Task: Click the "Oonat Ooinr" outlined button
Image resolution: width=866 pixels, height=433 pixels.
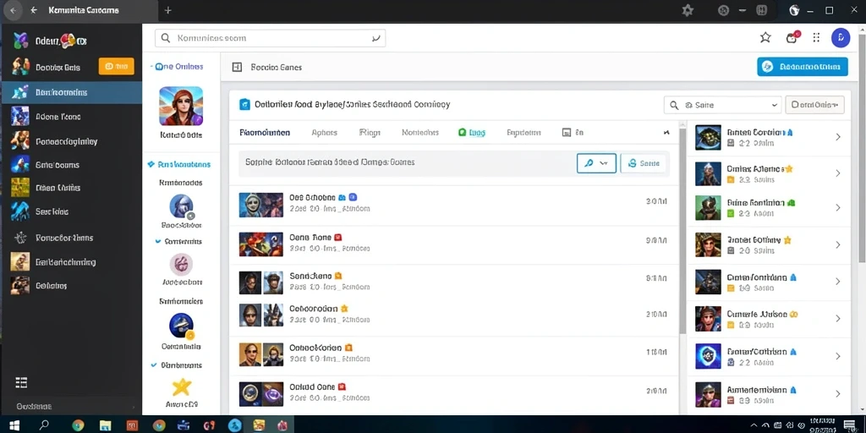Action: coord(814,104)
